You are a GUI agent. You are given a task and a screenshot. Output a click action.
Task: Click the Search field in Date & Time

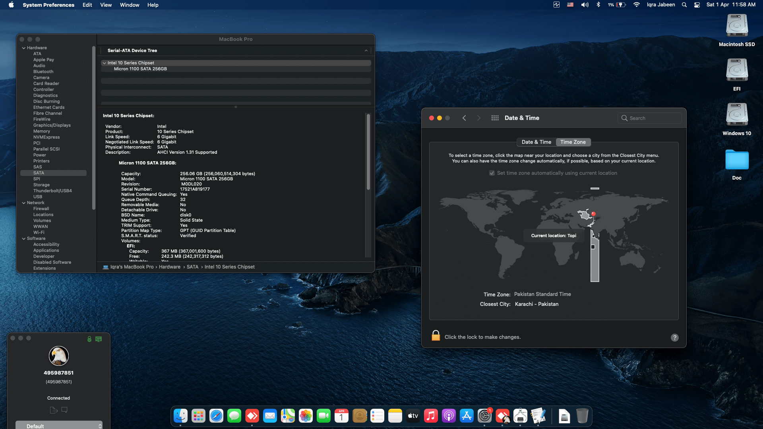pyautogui.click(x=649, y=118)
